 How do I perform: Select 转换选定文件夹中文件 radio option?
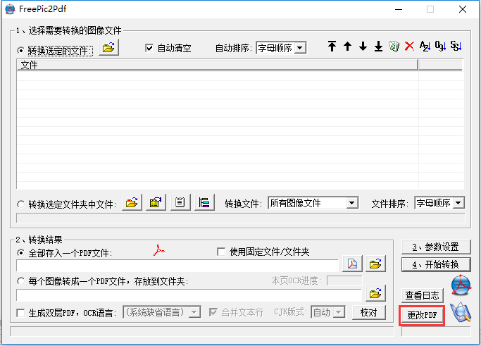20,204
